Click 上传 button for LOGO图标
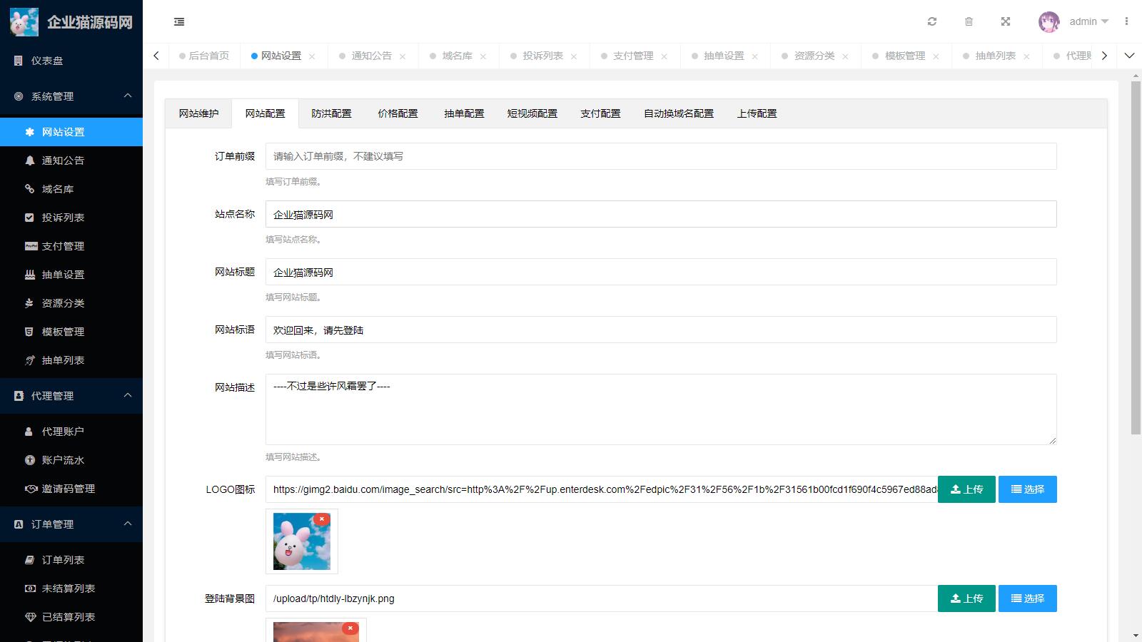The height and width of the screenshot is (642, 1142). pyautogui.click(x=966, y=489)
